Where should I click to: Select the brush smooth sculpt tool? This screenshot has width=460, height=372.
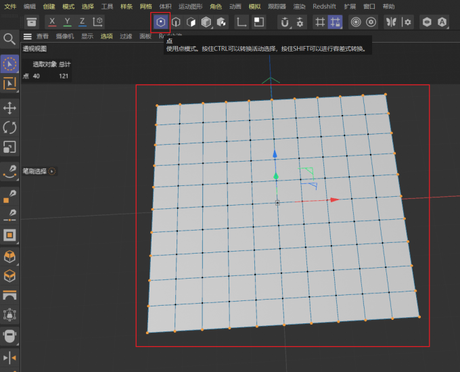pos(9,172)
